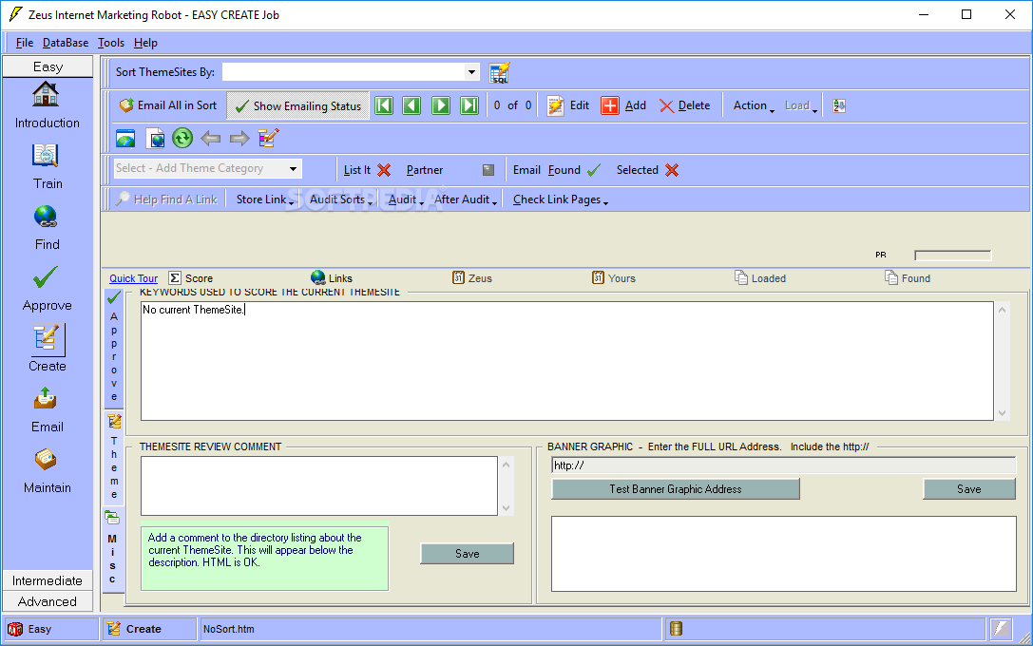Click the notepad edit icon in browser toolbar
Screen dimensions: 1033x646
click(x=268, y=138)
